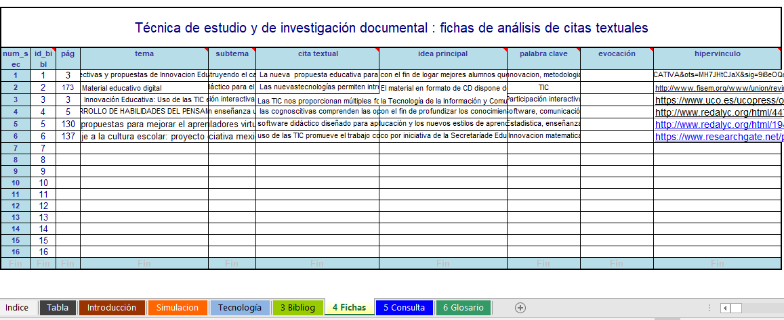
Task: Select the subtema column header
Action: [232, 59]
